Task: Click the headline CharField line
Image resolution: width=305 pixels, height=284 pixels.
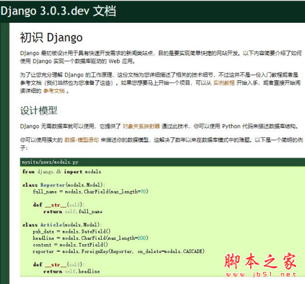Action: (90, 238)
